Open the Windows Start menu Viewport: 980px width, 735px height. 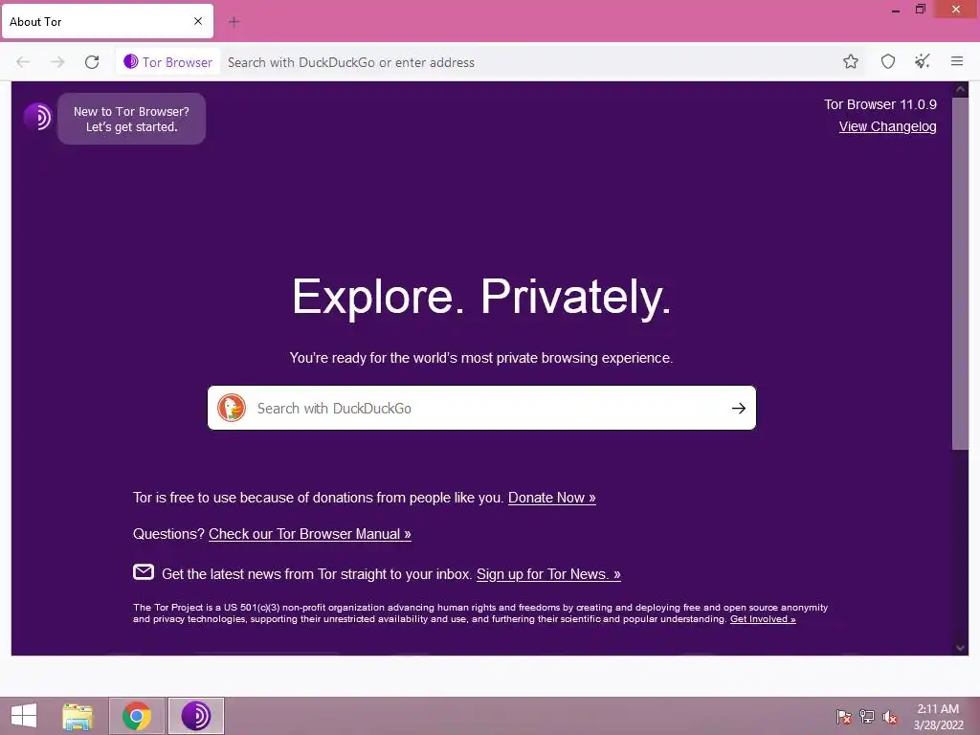coord(24,716)
